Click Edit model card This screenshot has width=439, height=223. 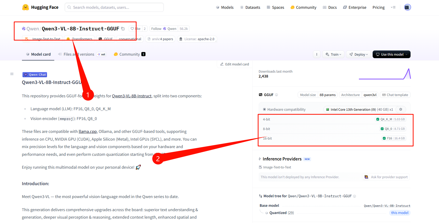coord(235,64)
